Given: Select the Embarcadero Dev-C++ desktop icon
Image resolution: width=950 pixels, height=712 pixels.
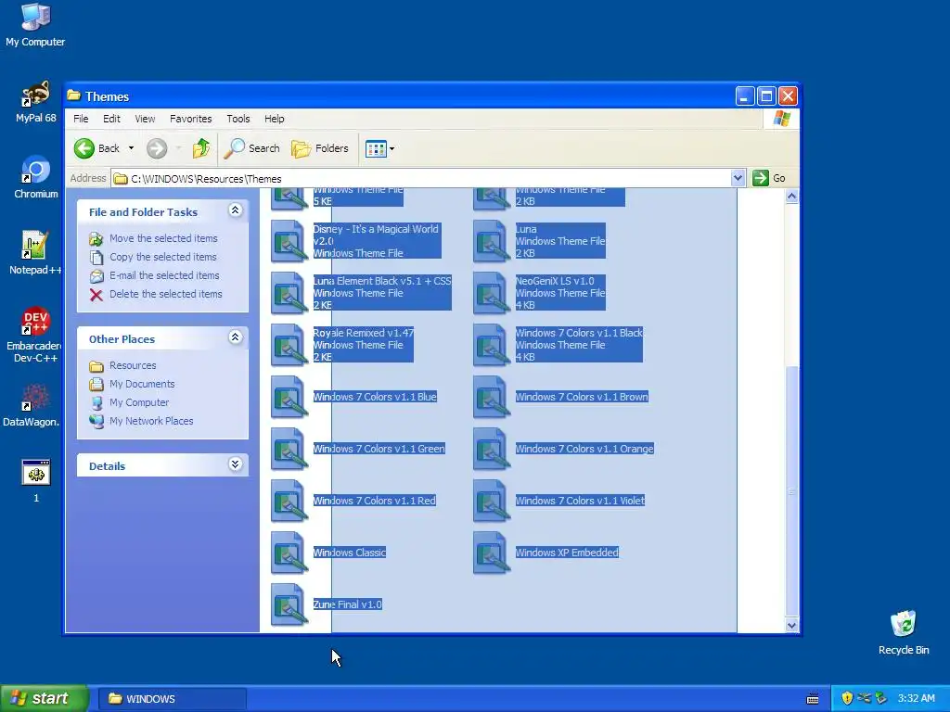Looking at the screenshot, I should [35, 335].
